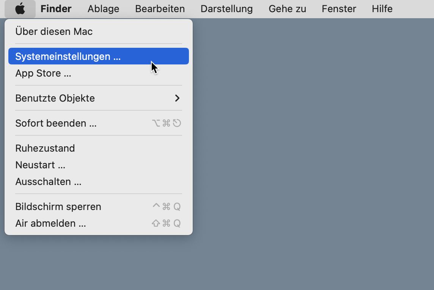This screenshot has height=290, width=434.
Task: Open the Gehe zu menu
Action: coord(287,9)
